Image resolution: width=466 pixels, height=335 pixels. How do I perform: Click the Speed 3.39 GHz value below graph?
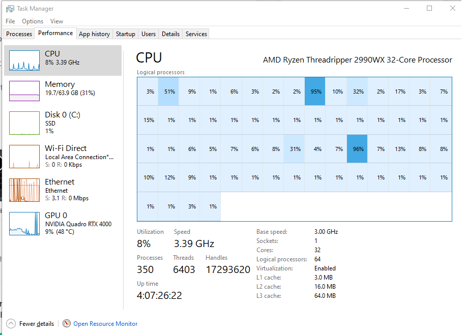194,243
